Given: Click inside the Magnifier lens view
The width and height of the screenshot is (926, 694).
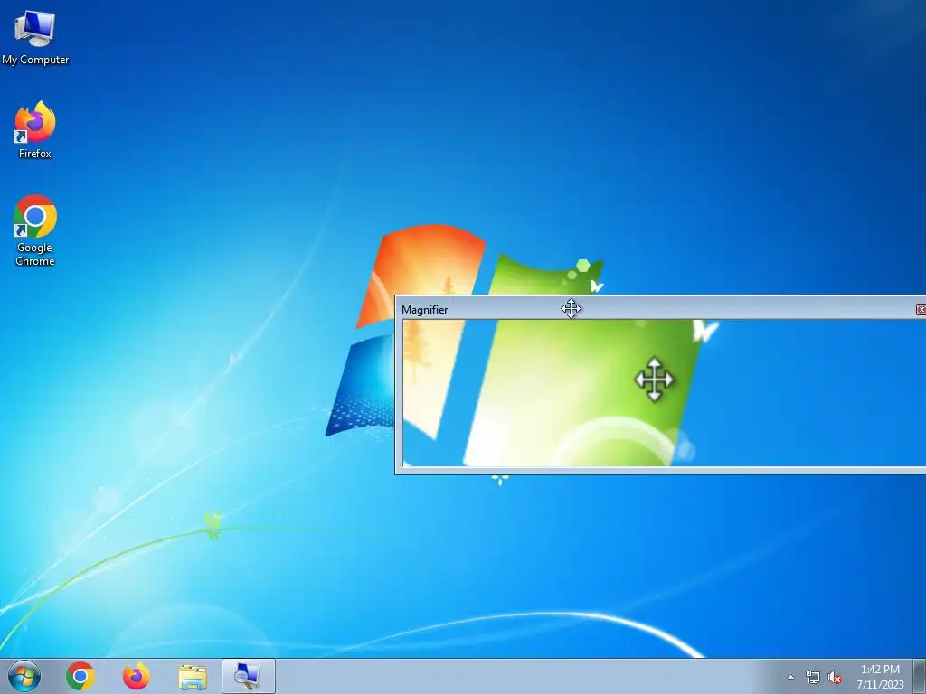Looking at the screenshot, I should [x=664, y=393].
